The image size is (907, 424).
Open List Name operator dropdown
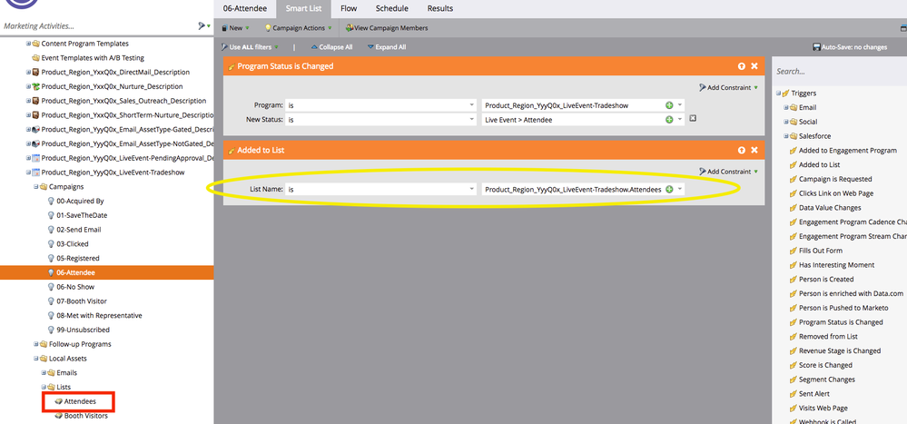381,189
